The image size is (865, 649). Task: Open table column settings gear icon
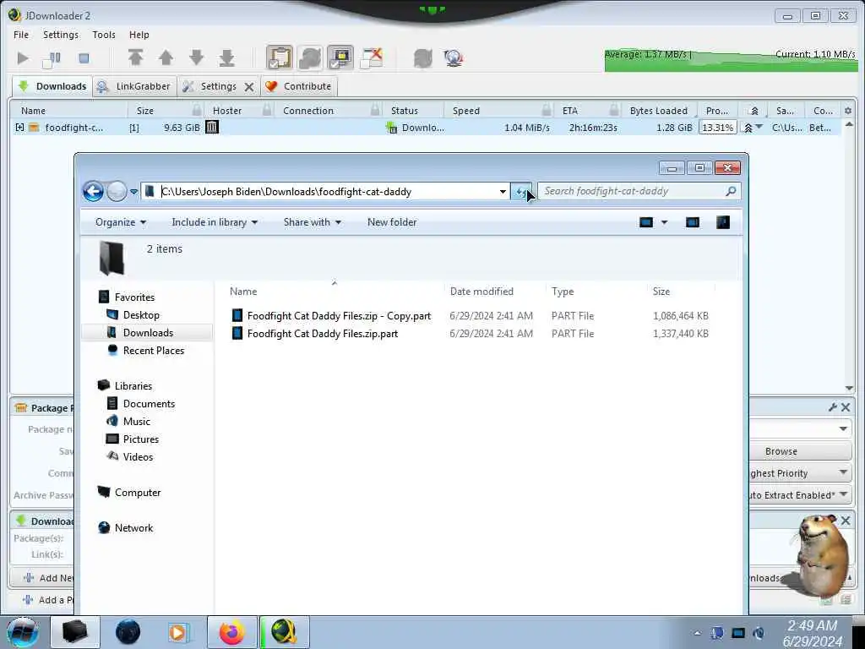[x=848, y=111]
